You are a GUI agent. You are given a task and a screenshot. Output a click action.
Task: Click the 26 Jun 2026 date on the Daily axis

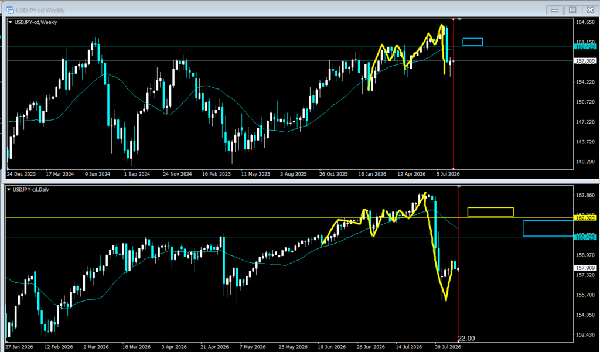371,347
